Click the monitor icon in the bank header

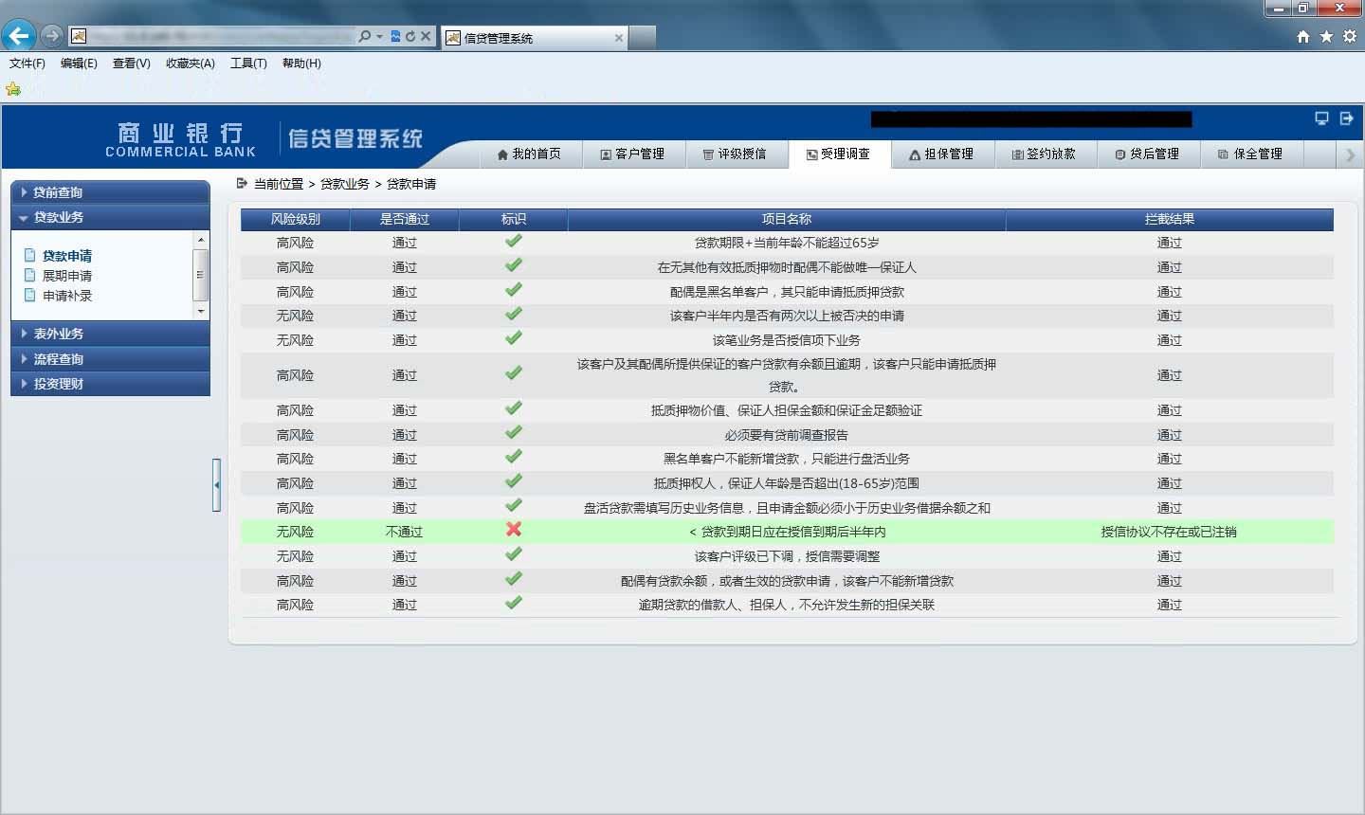coord(1321,118)
